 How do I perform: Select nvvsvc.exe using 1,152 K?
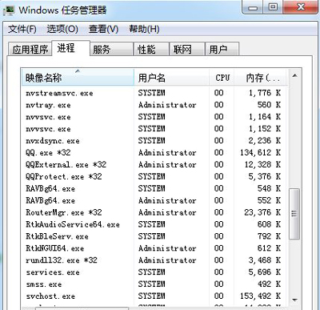[154, 129]
